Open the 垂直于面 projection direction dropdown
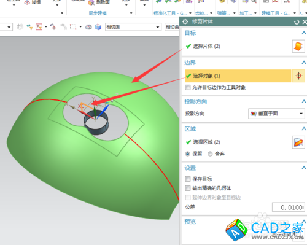 pos(276,114)
